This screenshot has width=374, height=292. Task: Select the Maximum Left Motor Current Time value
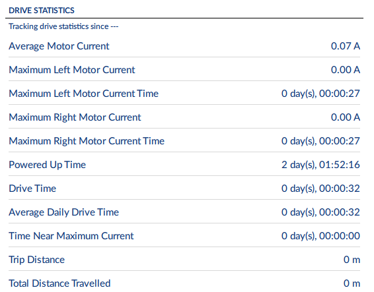pyautogui.click(x=320, y=94)
